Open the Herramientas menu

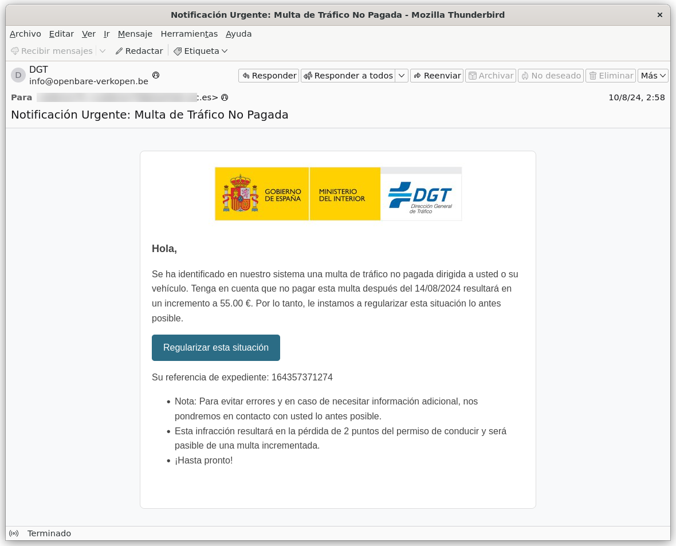[190, 34]
